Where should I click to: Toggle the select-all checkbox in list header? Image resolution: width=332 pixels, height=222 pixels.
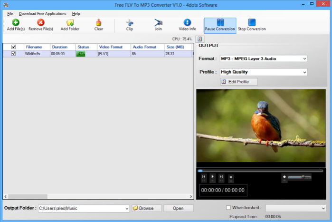[14, 47]
